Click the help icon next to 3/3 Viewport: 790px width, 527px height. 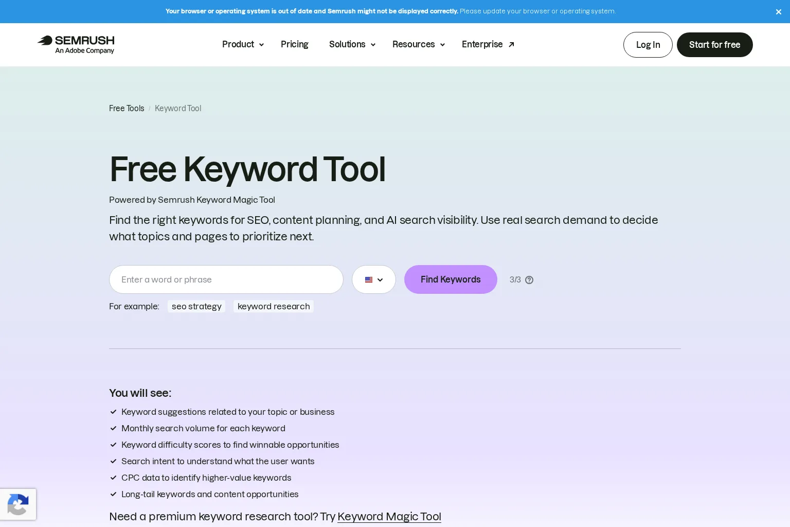pos(529,280)
